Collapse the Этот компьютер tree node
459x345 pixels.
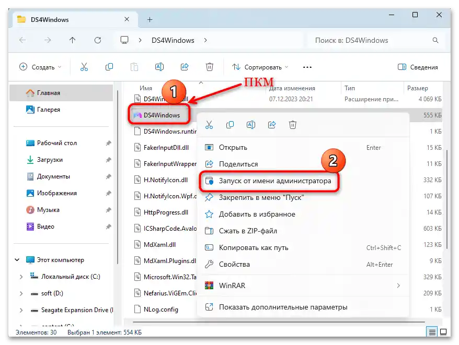17,259
